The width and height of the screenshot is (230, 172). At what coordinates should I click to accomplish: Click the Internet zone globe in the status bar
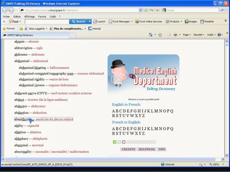tap(163, 164)
